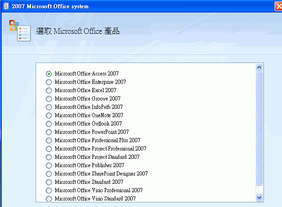
Task: Select Microsoft Office Outlook 2007 radio button
Action: [x=49, y=124]
